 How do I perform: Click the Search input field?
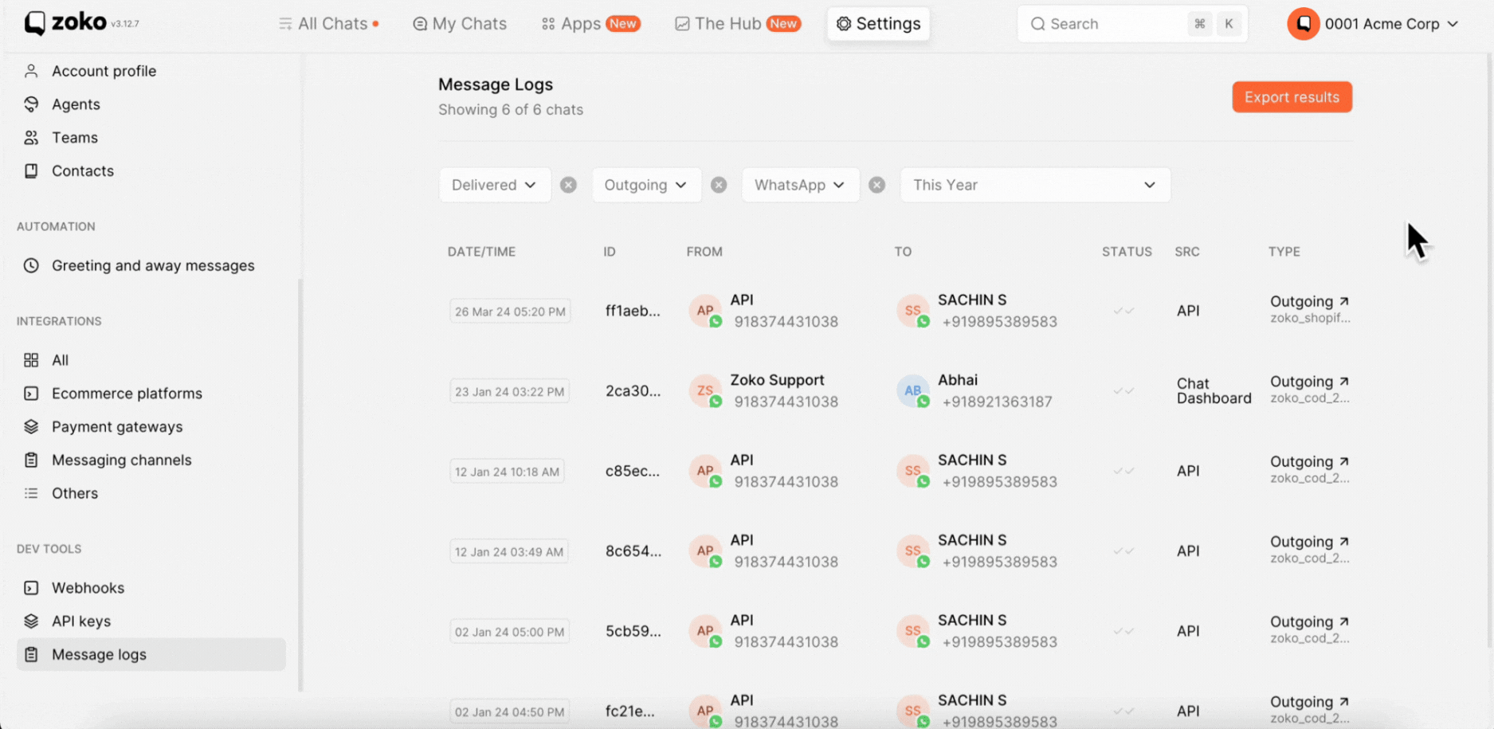tap(1132, 24)
